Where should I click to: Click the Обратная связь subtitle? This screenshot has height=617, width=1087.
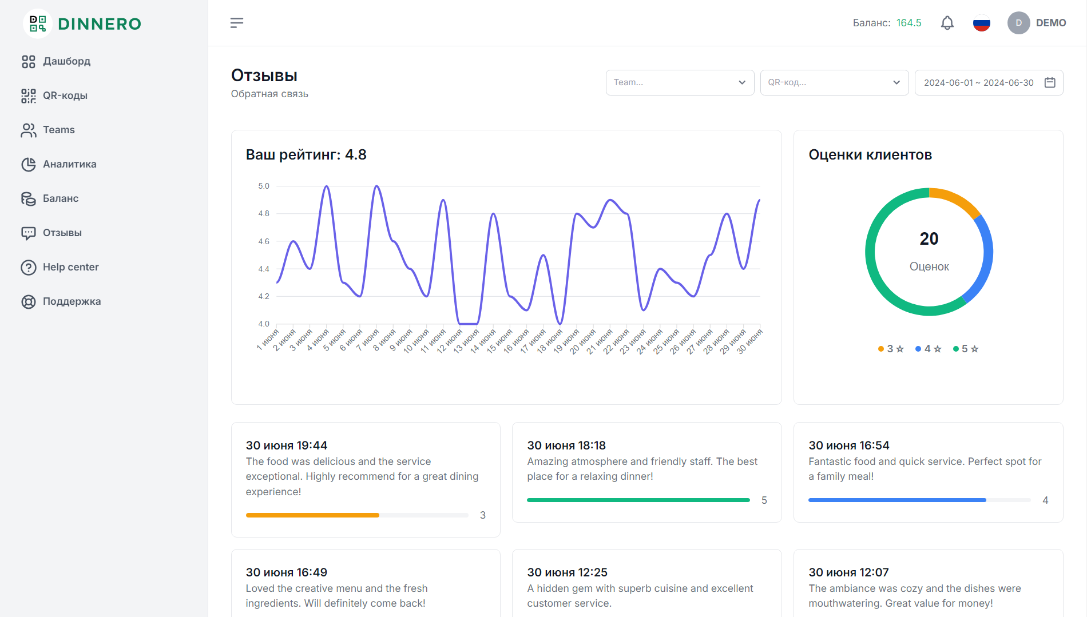click(x=269, y=94)
